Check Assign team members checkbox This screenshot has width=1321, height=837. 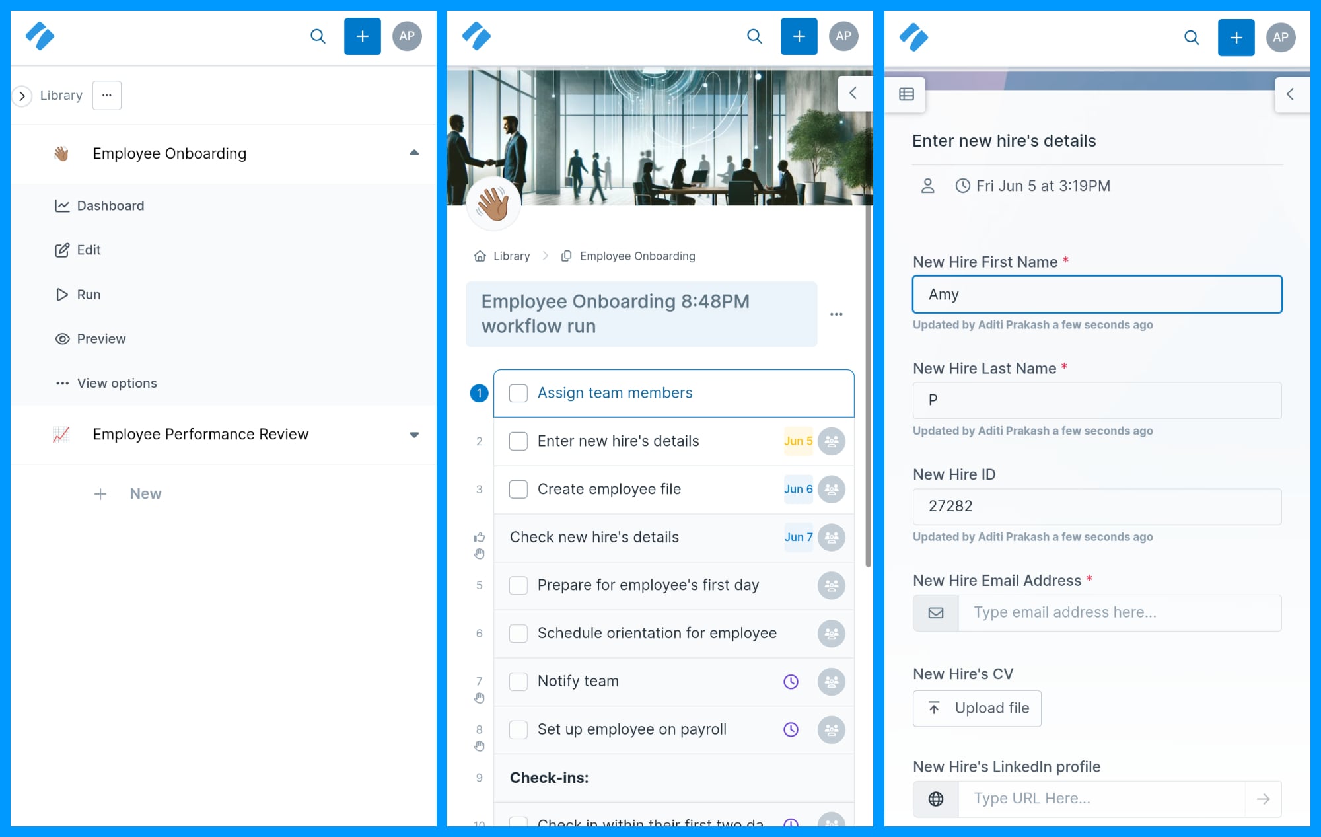[518, 394]
